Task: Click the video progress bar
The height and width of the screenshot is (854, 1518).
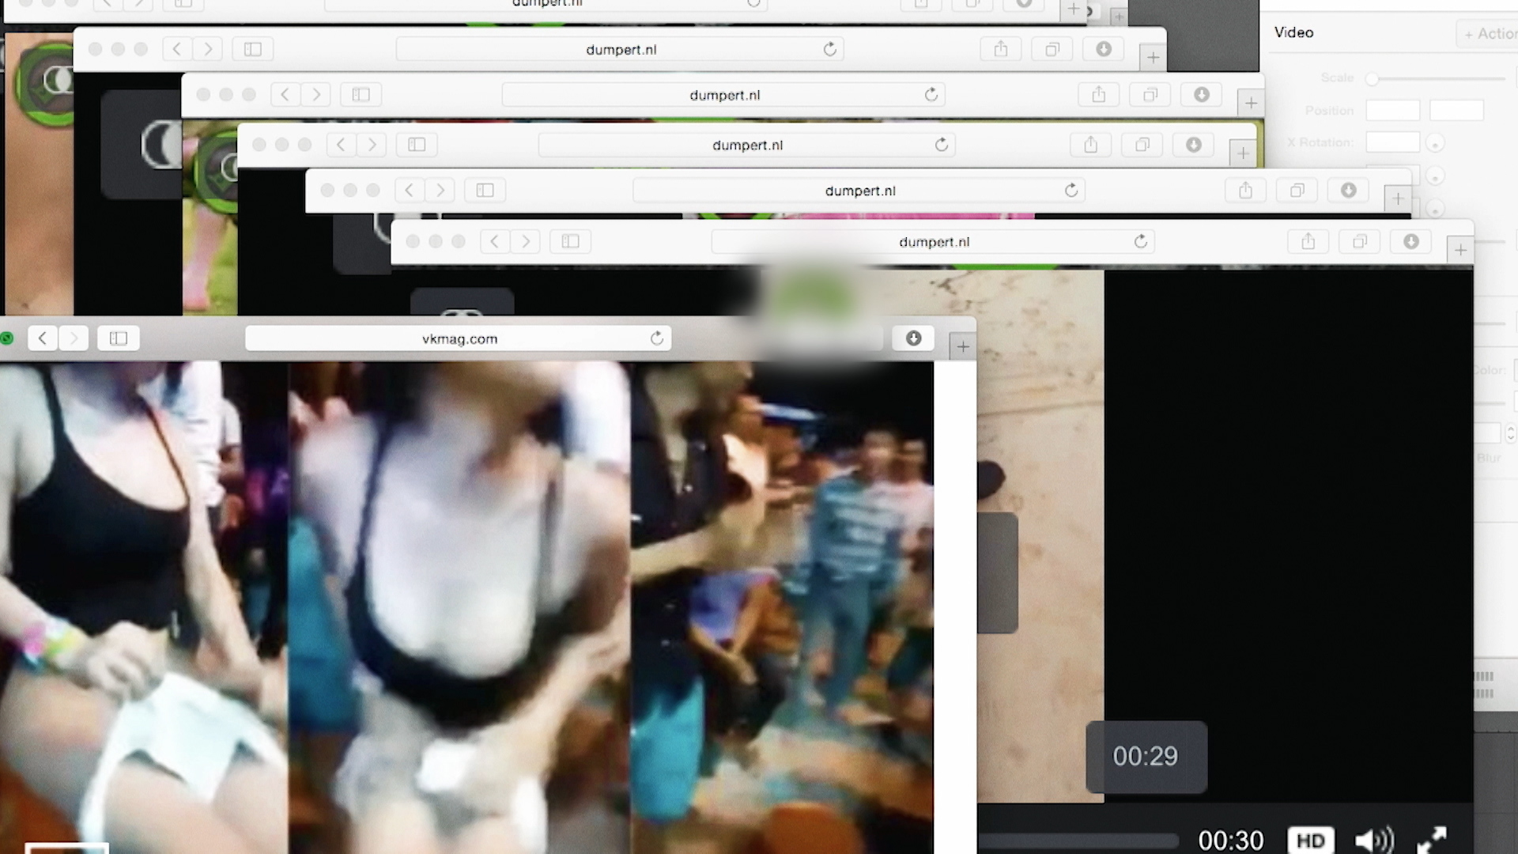Action: (x=1078, y=841)
